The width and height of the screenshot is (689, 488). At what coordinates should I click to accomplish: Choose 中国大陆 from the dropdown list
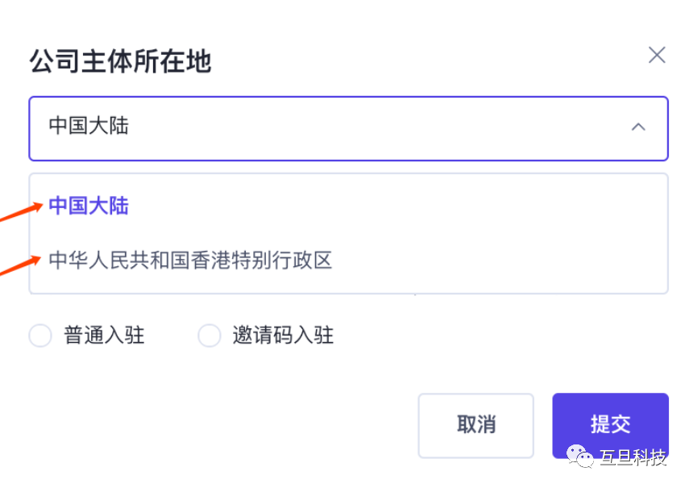coord(89,206)
